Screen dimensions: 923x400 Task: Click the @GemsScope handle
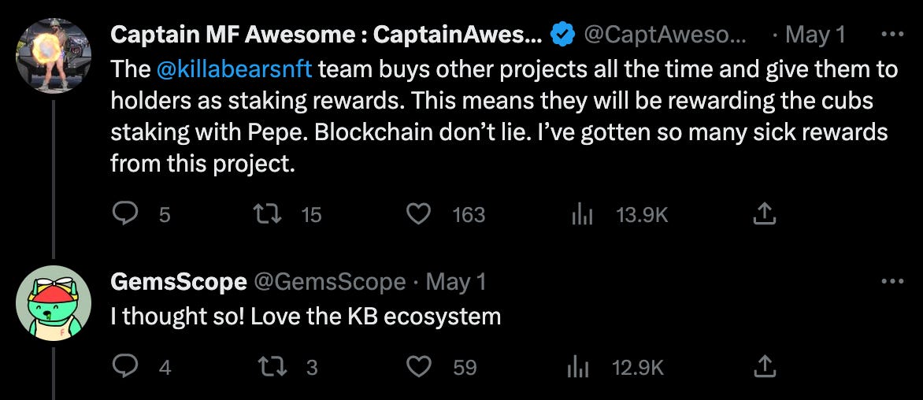coord(329,283)
